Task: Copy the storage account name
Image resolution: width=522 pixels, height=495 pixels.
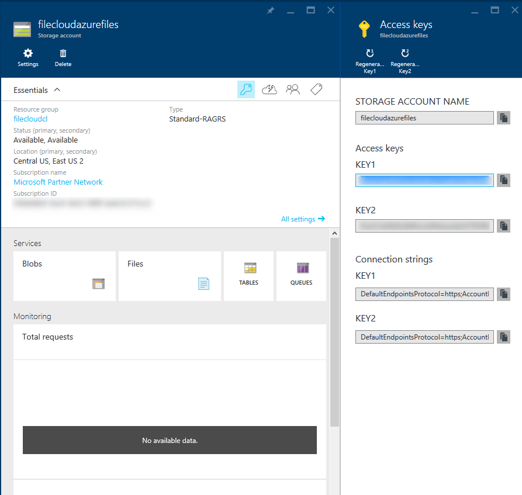Action: (503, 118)
